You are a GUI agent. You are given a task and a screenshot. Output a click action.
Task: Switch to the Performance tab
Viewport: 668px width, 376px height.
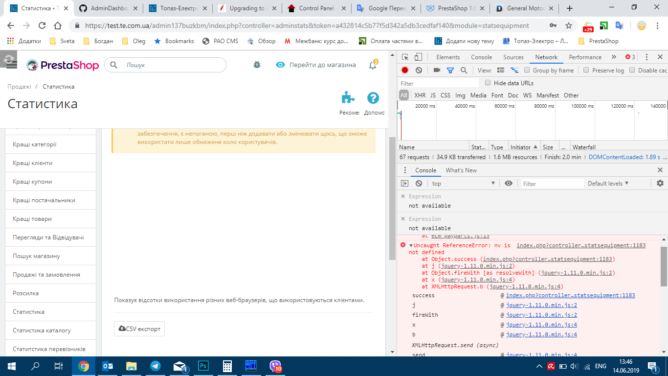(585, 57)
